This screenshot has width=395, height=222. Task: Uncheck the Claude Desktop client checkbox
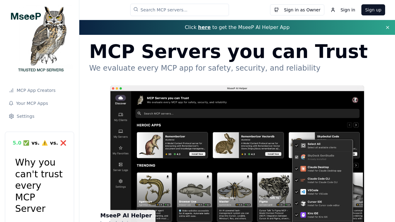(x=297, y=169)
